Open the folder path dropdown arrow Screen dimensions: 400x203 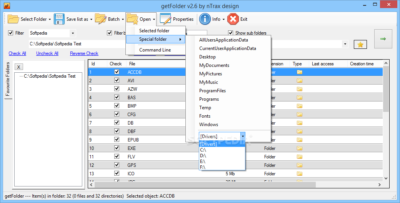pos(345,44)
